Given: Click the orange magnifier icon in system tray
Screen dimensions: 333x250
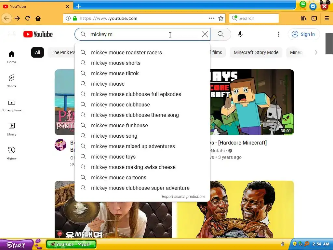Looking at the screenshot, I should [307, 244].
